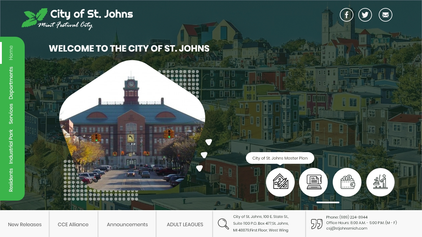Open the Residents side menu item
Viewport: 422px width, 237px height.
pos(11,180)
